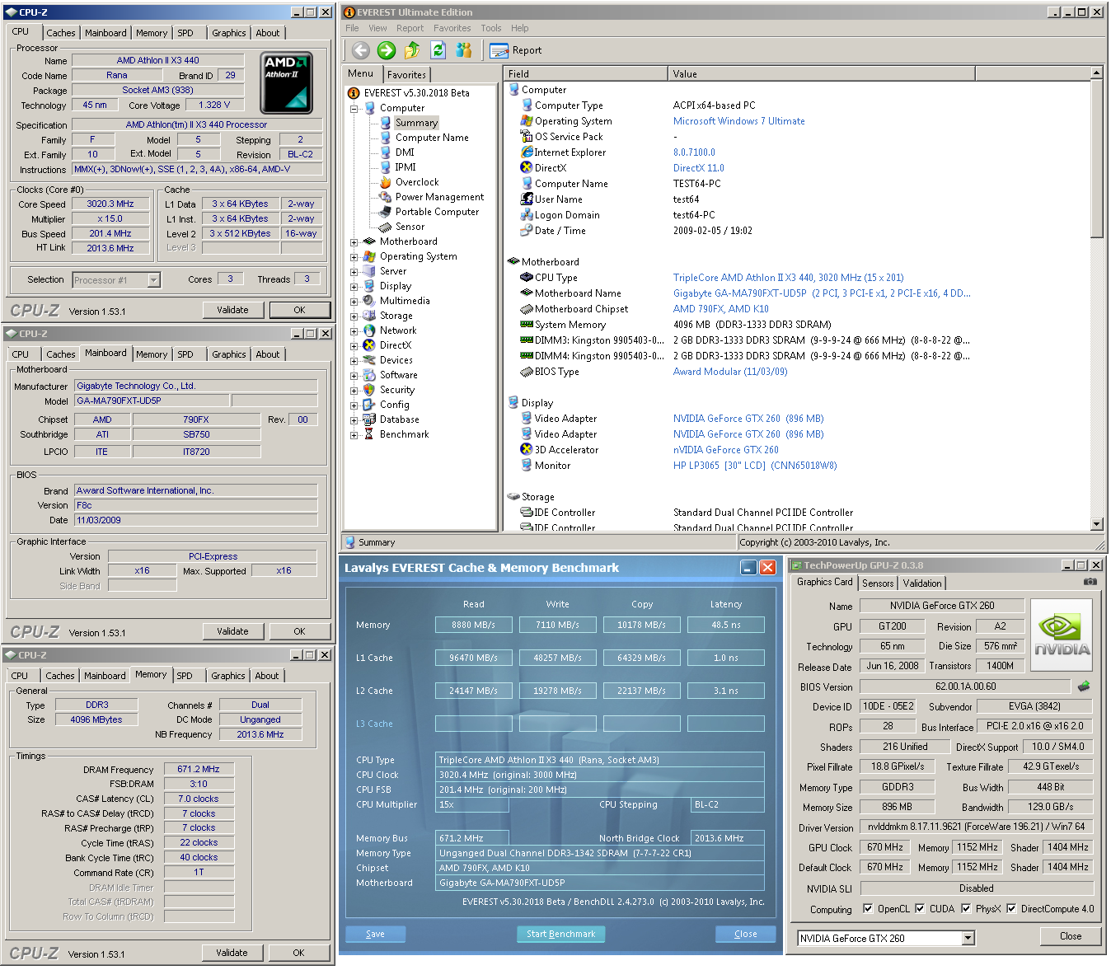The image size is (1111, 970).
Task: Click Start Benchmark button
Action: pos(561,934)
